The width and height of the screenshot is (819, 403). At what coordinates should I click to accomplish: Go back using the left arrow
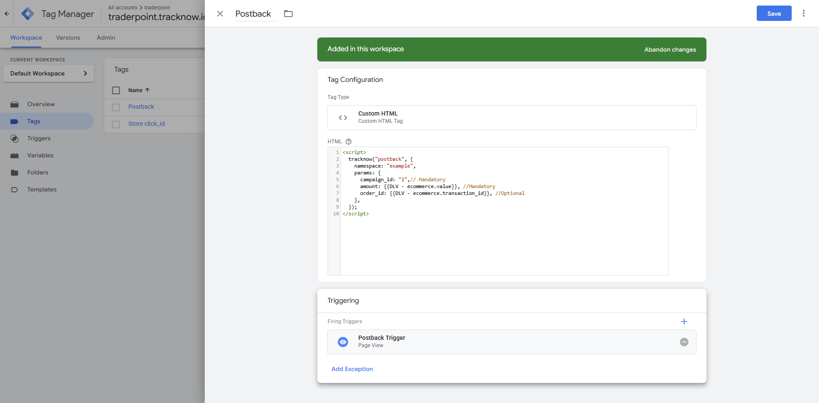[x=7, y=14]
